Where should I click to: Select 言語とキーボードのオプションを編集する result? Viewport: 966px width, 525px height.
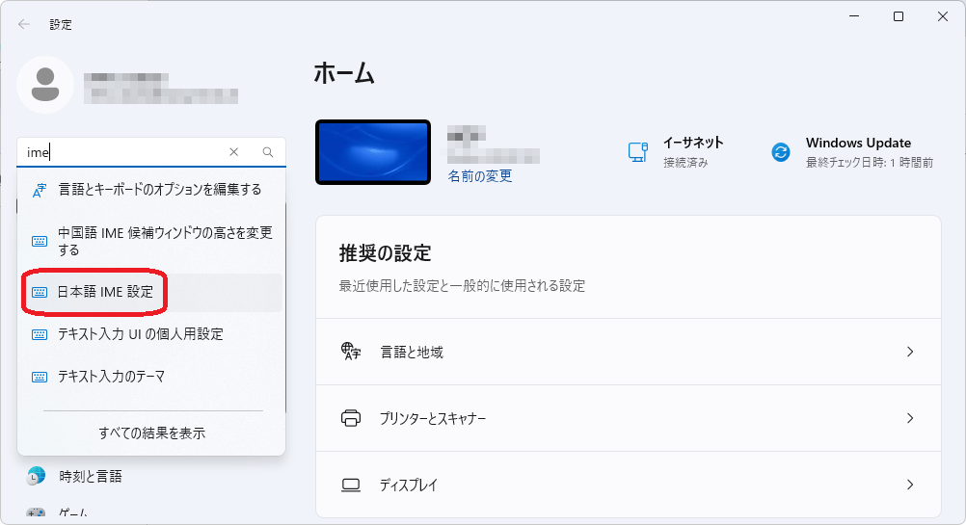pyautogui.click(x=158, y=190)
